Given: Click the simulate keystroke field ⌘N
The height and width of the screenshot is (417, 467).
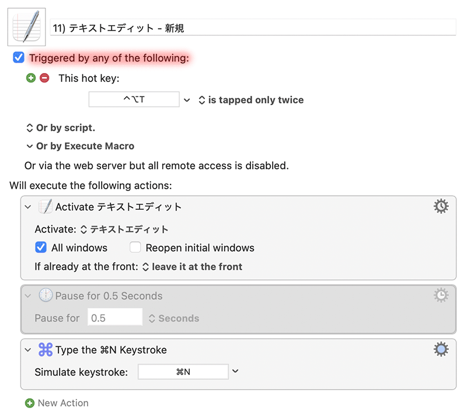Looking at the screenshot, I should [183, 371].
